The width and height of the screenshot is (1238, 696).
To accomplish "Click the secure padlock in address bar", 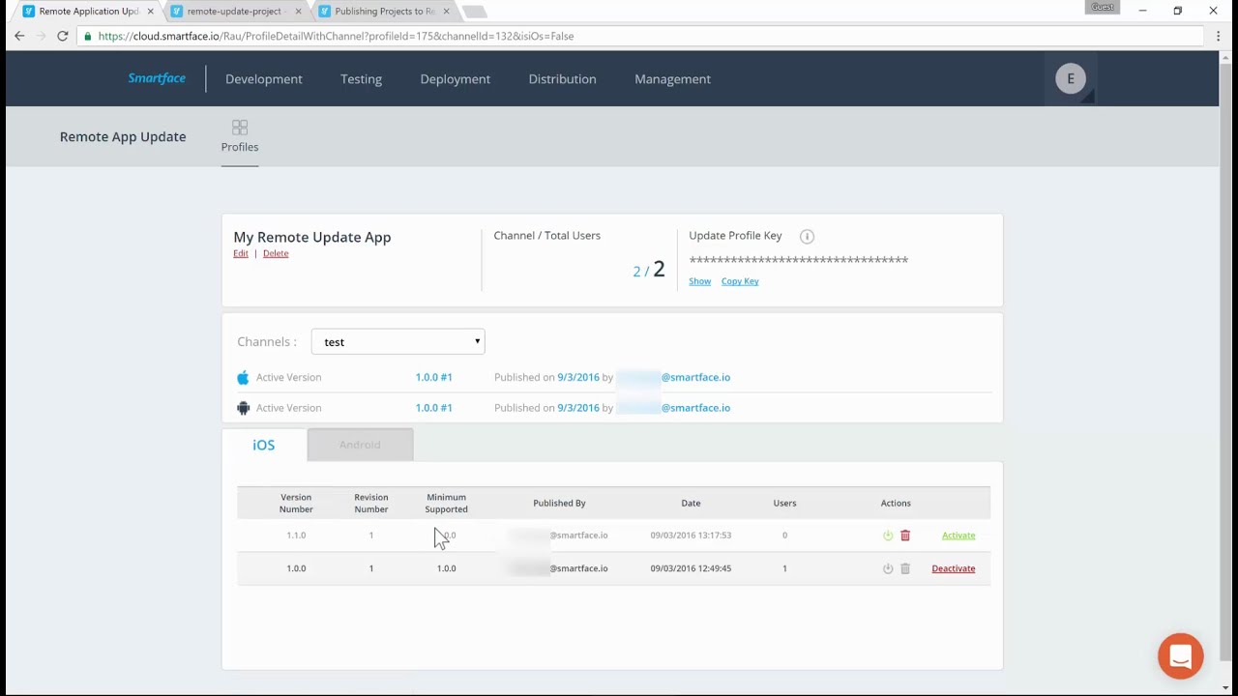I will (x=88, y=36).
